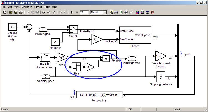Click the Sign block in the diagram
208x112 pixels.
pyautogui.click(x=76, y=67)
